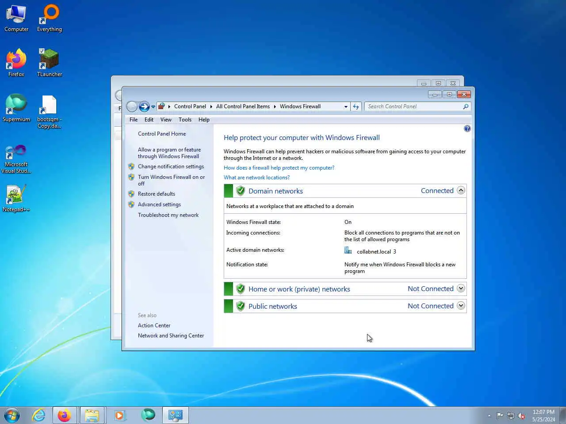The image size is (566, 424).
Task: Open Supermium from the taskbar
Action: (x=148, y=415)
